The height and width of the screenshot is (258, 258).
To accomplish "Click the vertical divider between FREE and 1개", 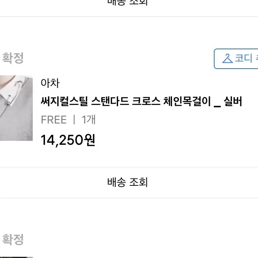I will click(x=74, y=120).
